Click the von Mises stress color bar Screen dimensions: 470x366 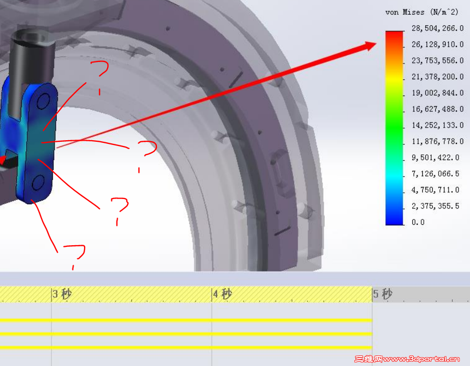[x=394, y=128]
